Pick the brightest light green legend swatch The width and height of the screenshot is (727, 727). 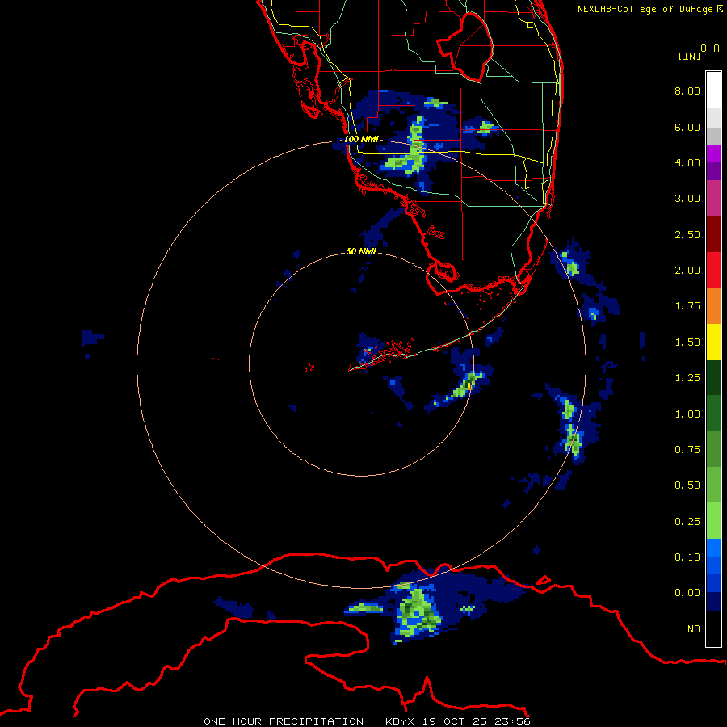pyautogui.click(x=713, y=521)
